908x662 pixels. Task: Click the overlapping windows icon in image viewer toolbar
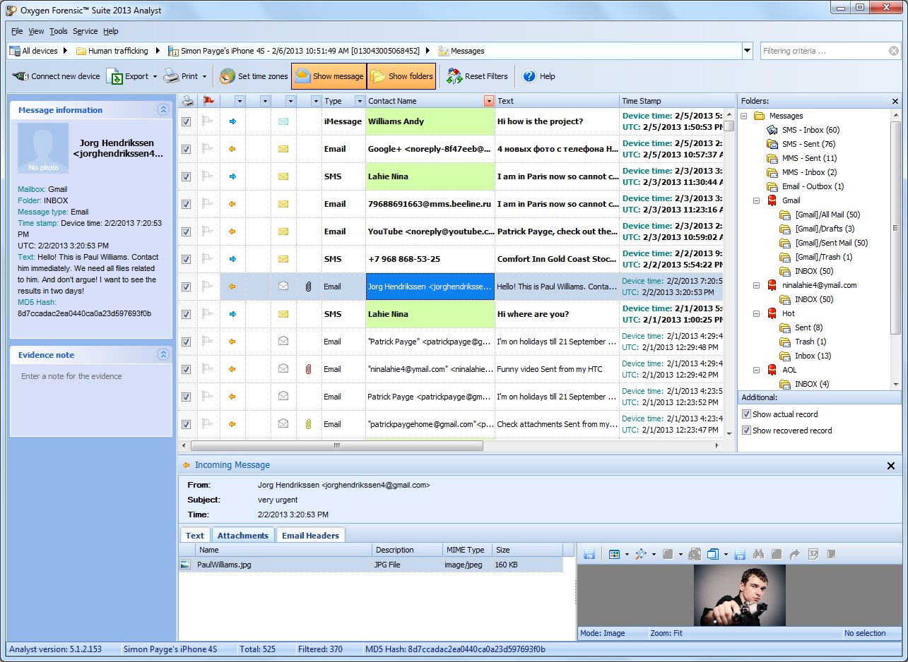(713, 554)
